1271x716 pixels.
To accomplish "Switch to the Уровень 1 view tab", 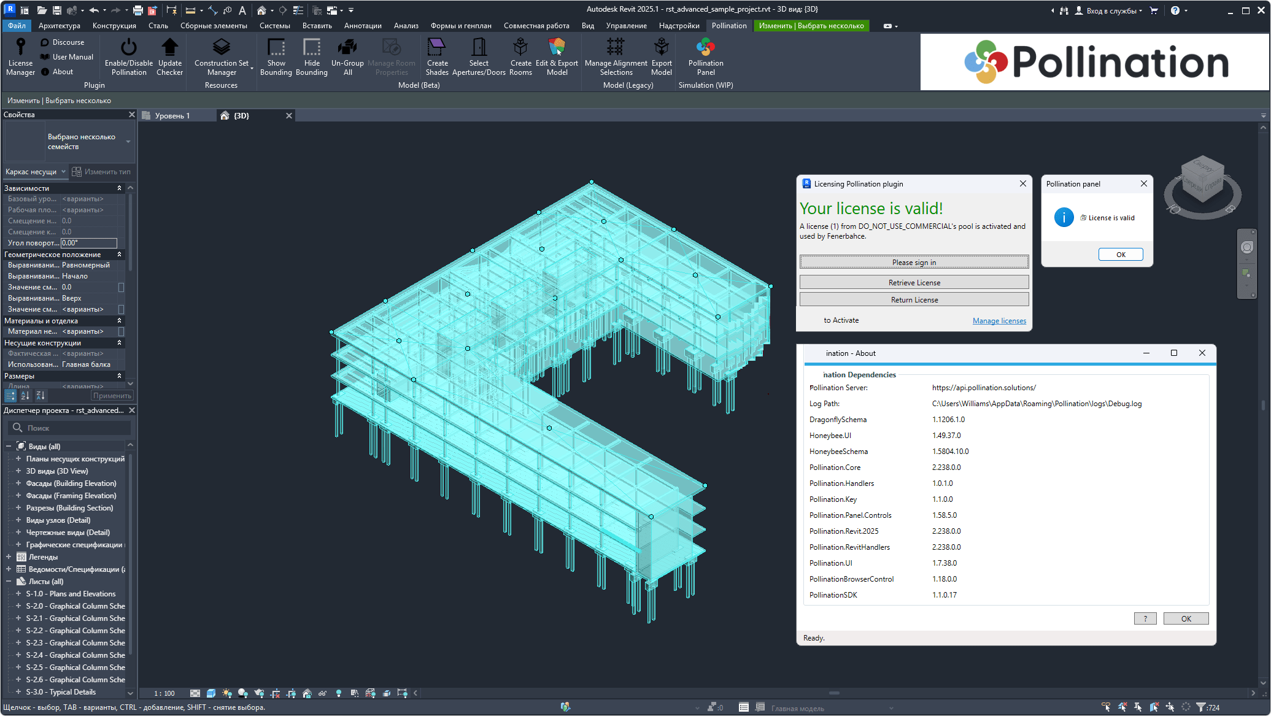I will point(172,116).
